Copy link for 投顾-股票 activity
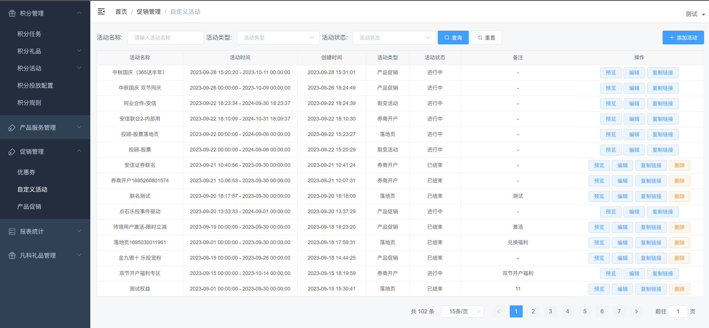Screen dimensions: 709x328 coord(663,150)
